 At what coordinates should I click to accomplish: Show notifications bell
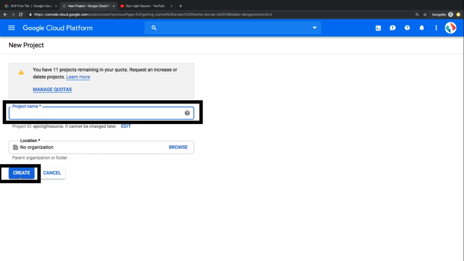[422, 28]
